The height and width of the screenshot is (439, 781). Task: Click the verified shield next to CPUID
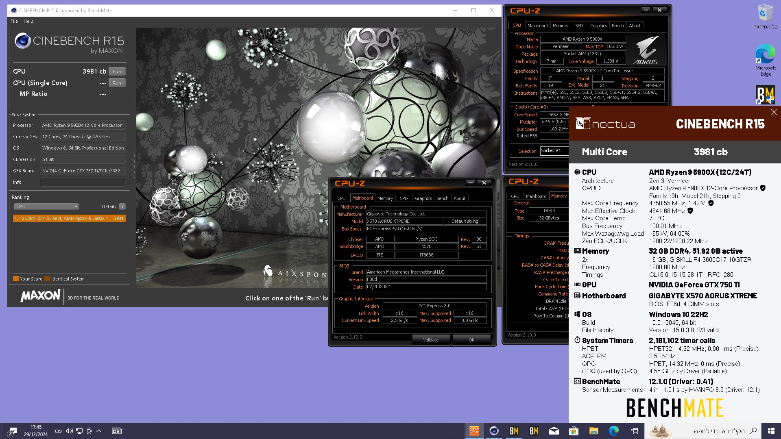click(x=763, y=188)
